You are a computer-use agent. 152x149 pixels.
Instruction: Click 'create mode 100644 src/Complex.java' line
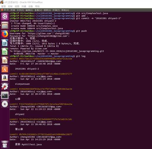[34, 26]
